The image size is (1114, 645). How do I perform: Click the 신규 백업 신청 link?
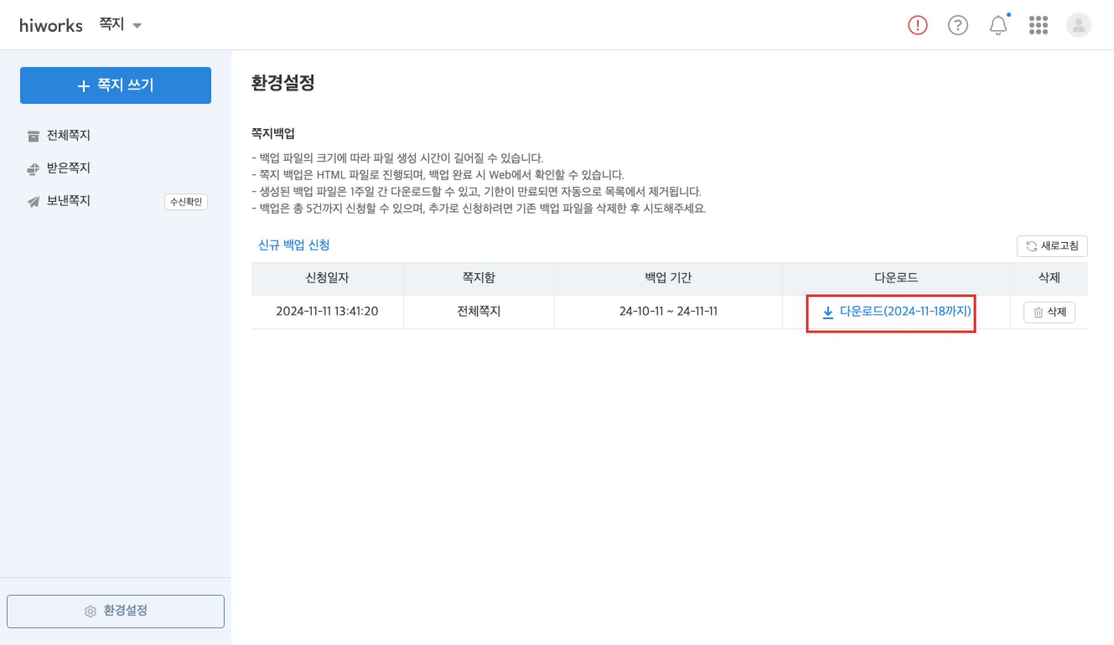point(293,245)
